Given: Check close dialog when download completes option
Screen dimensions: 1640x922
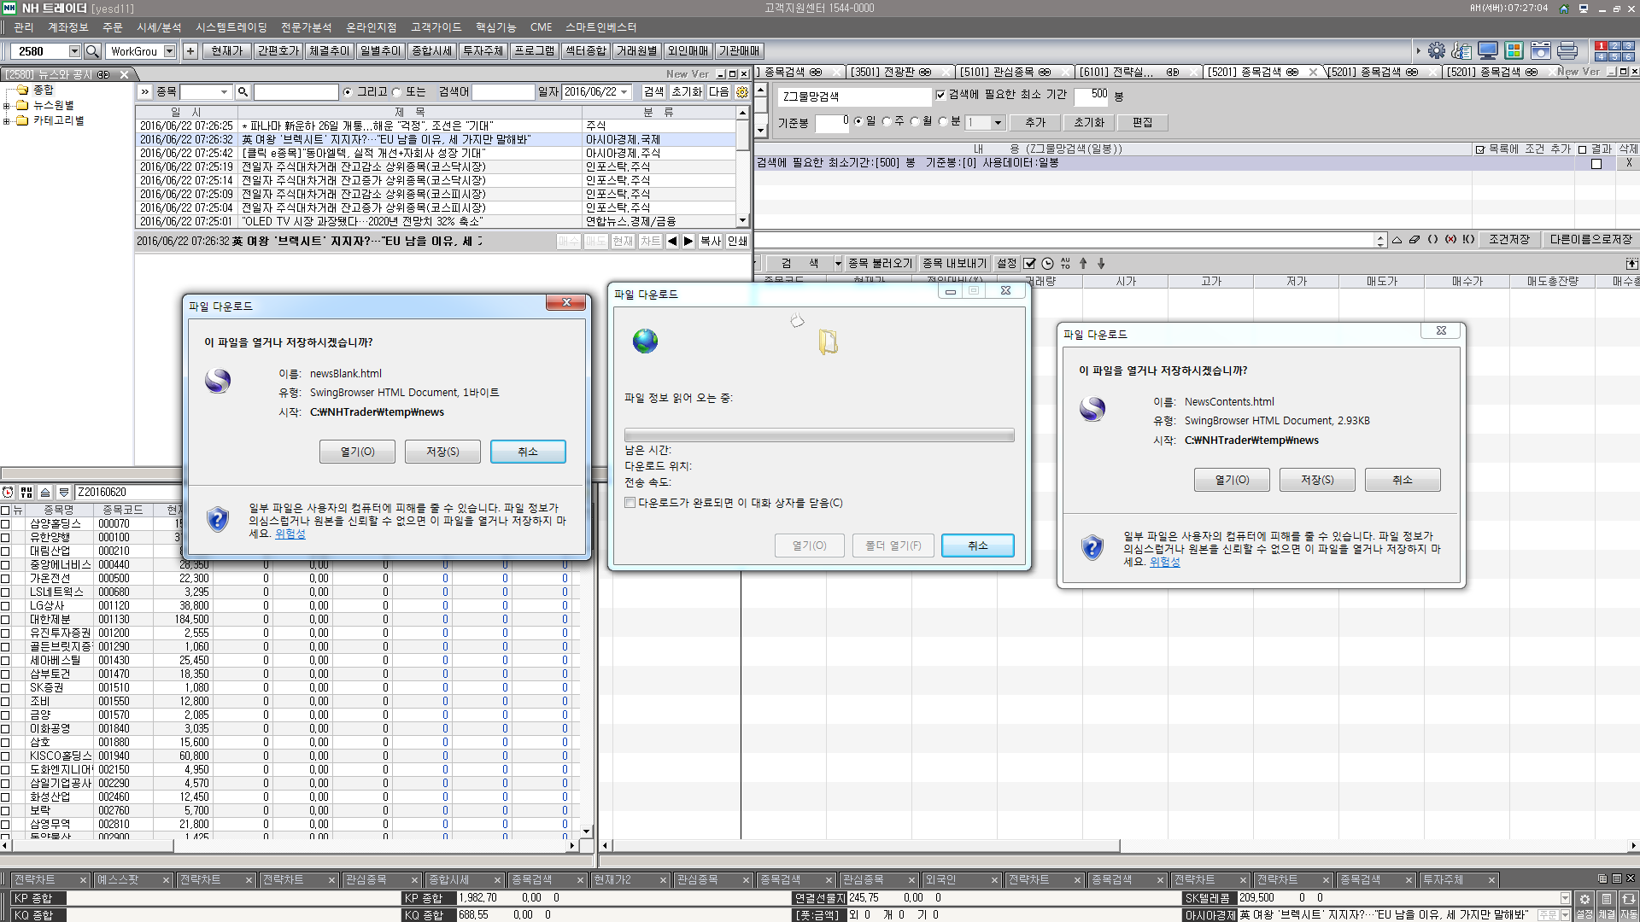Looking at the screenshot, I should 630,503.
